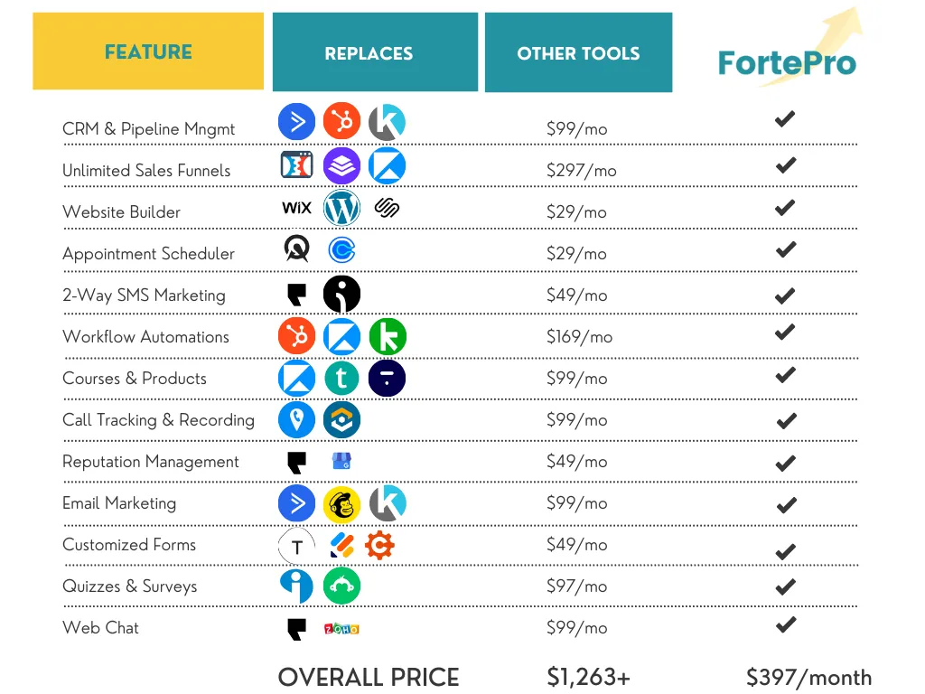This screenshot has width=925, height=694.
Task: Click the Squarespace logo
Action: (387, 208)
